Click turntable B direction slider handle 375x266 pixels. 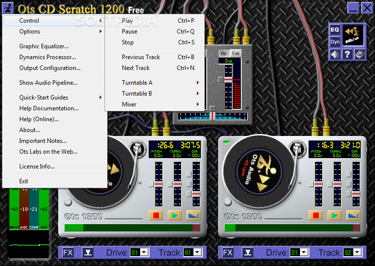[x=356, y=195]
